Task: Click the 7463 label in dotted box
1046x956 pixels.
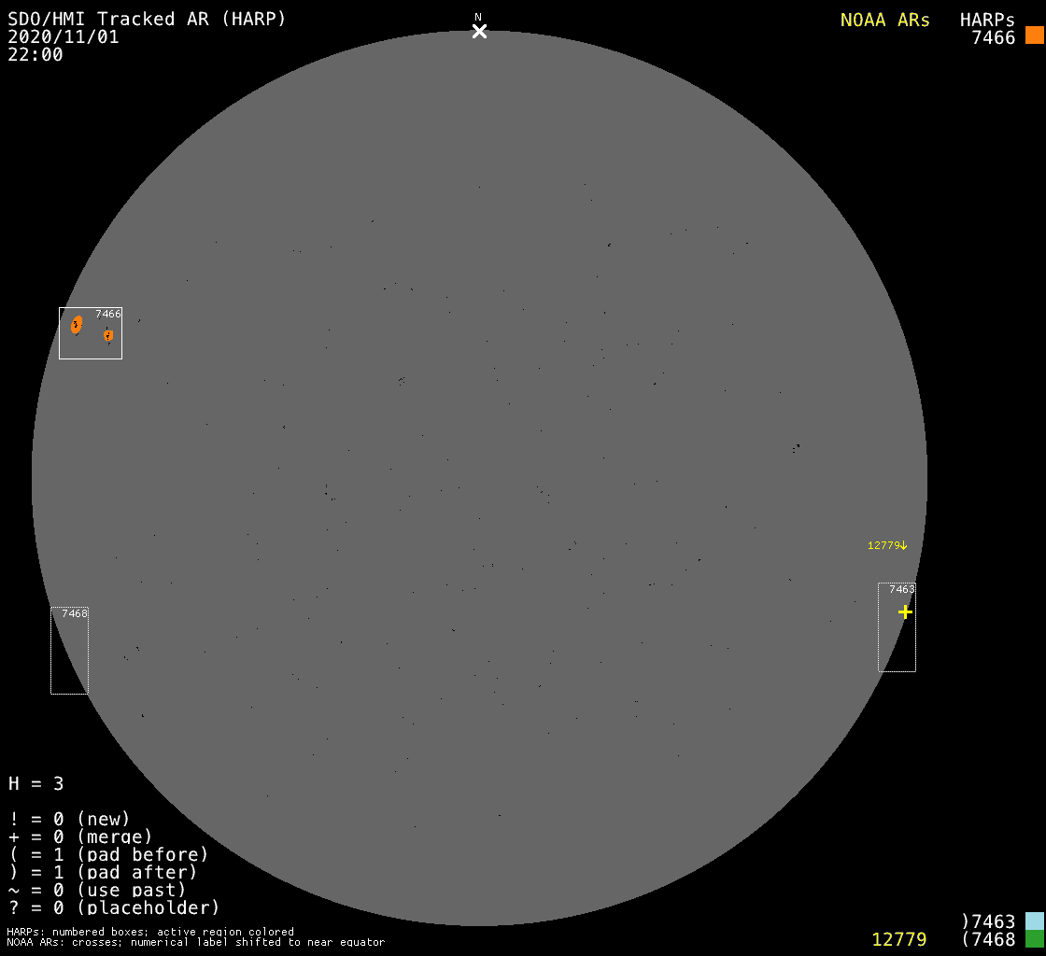Action: tap(901, 589)
